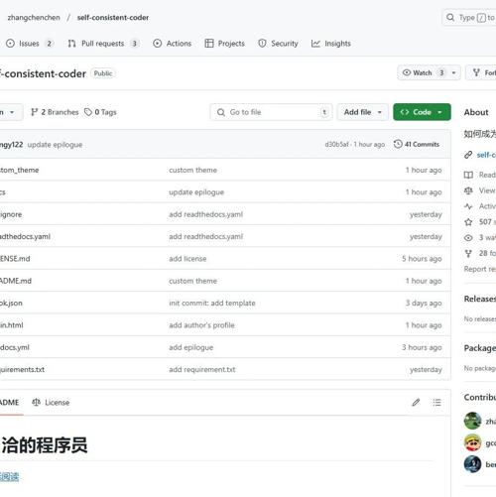Switch to the README tab

10,403
